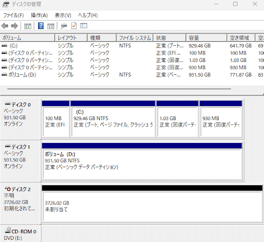The width and height of the screenshot is (264, 242).
Task: Click the 929.46 GB capacity cell
Action: coord(199,46)
